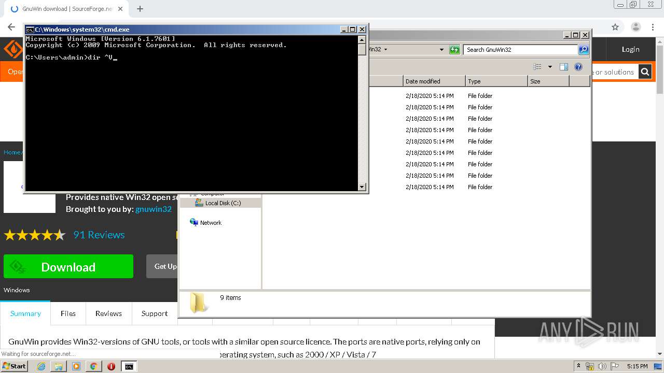
Task: Click the Network icon in Explorer sidebar
Action: (x=194, y=222)
